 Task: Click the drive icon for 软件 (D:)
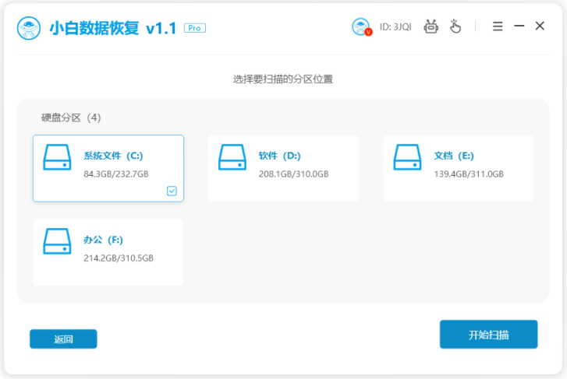pyautogui.click(x=232, y=157)
